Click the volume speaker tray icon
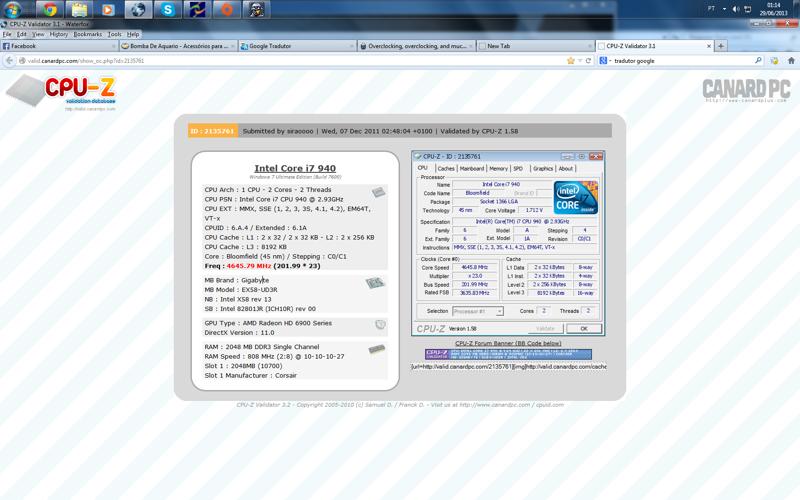Screen dimensions: 800x500 click(x=736, y=9)
